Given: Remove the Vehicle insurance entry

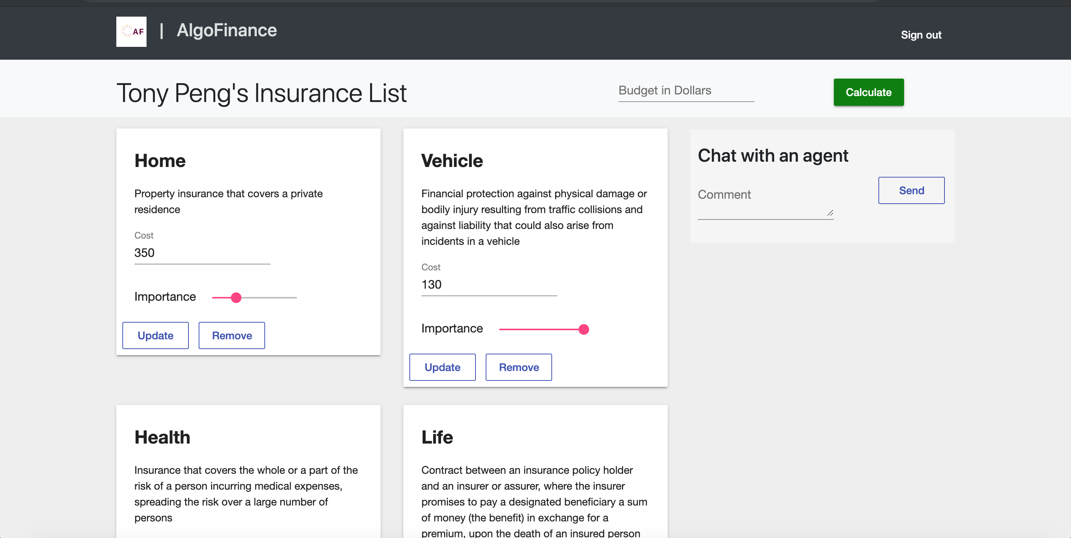Looking at the screenshot, I should (519, 367).
